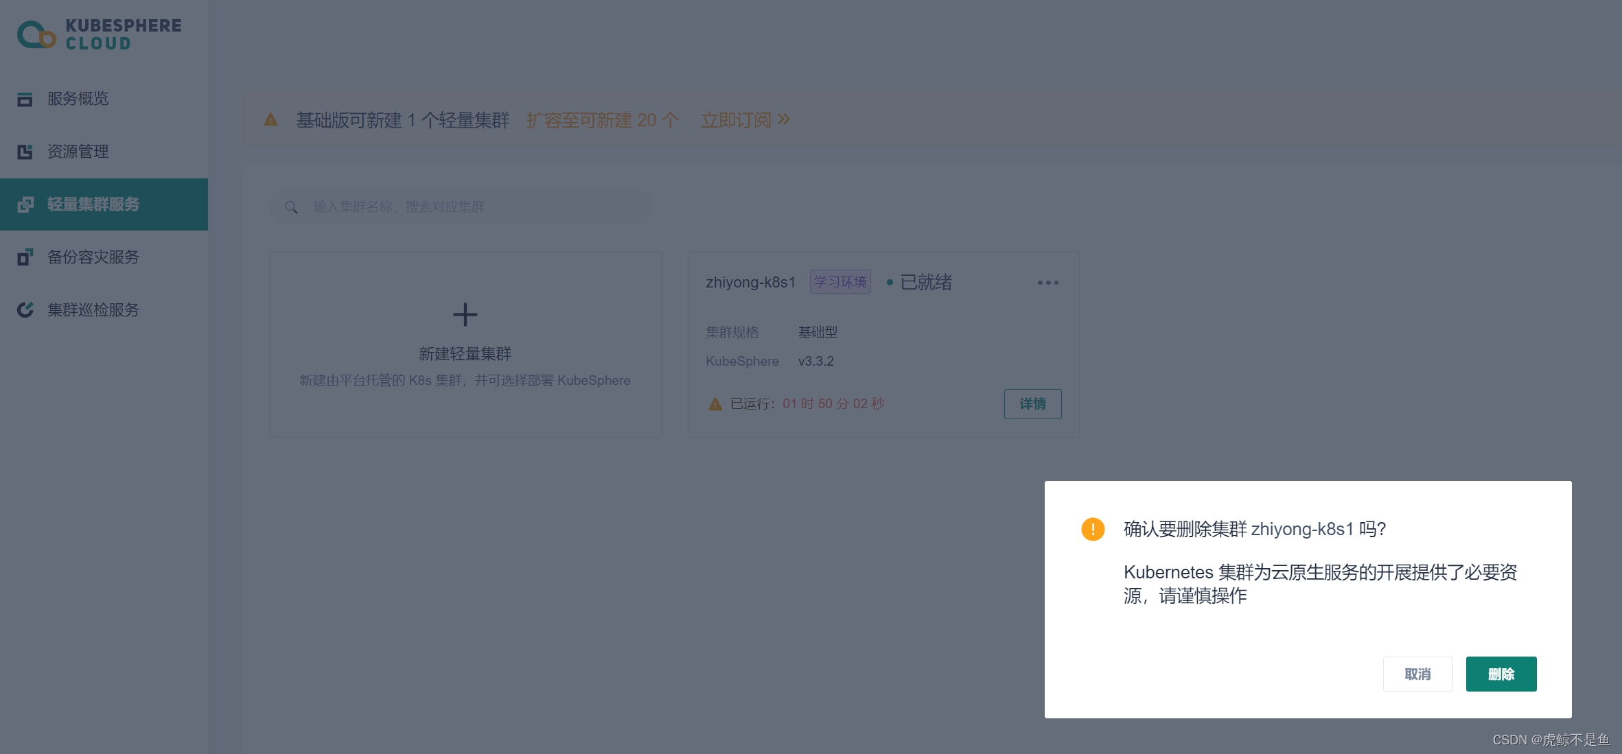Click the running time 01 时 50 分 02 秒
1622x754 pixels.
tap(833, 403)
